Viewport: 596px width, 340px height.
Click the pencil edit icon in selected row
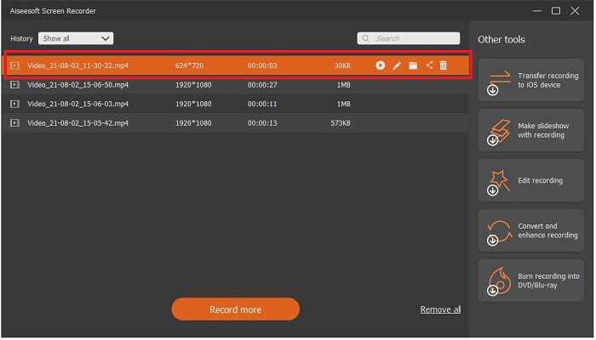click(397, 65)
